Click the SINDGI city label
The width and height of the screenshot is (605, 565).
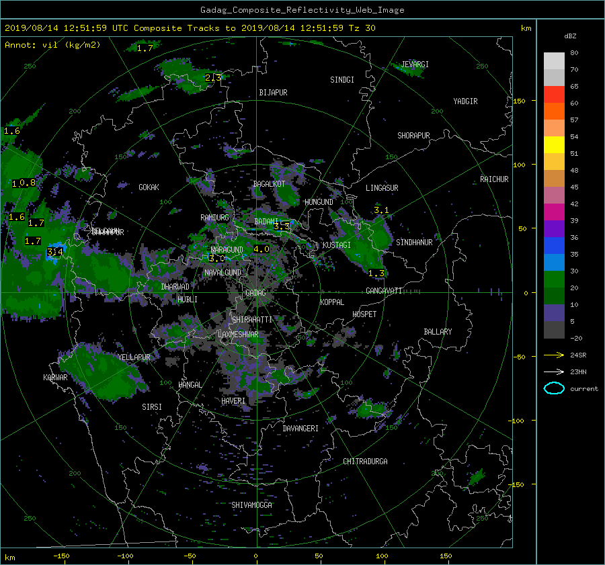[342, 80]
